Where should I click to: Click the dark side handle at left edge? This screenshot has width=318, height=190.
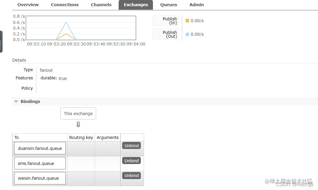click(x=1, y=42)
